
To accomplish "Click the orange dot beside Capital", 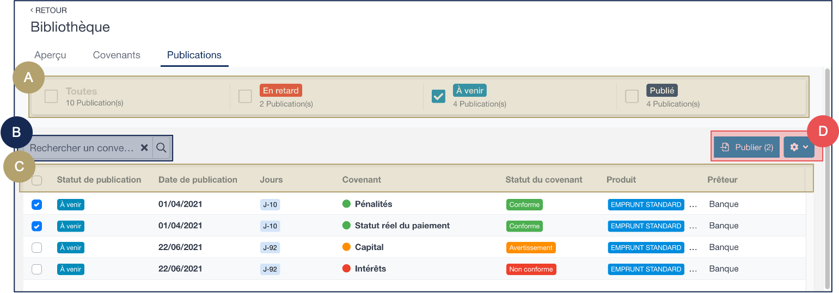I will point(346,247).
